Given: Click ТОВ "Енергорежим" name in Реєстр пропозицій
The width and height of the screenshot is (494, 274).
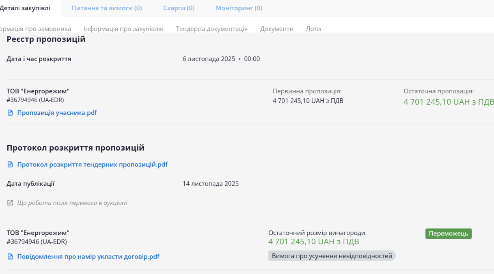Looking at the screenshot, I should point(38,91).
